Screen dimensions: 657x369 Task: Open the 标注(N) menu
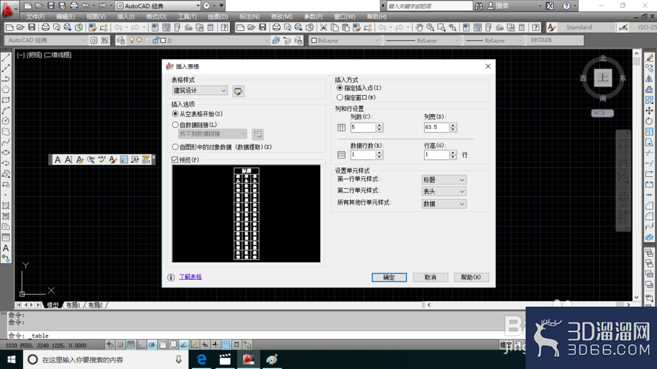pyautogui.click(x=249, y=17)
